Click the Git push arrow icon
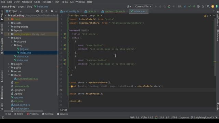Viewport: 219px width, 123px height. [194, 6]
